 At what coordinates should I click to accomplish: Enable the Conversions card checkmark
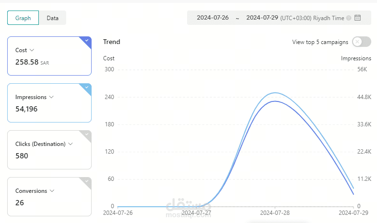point(87,181)
